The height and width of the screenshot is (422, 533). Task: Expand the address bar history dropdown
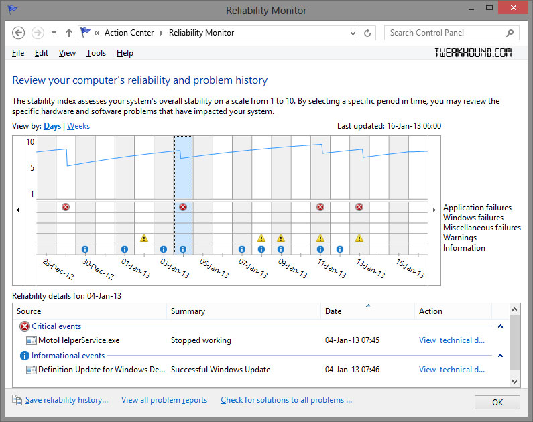(x=353, y=33)
